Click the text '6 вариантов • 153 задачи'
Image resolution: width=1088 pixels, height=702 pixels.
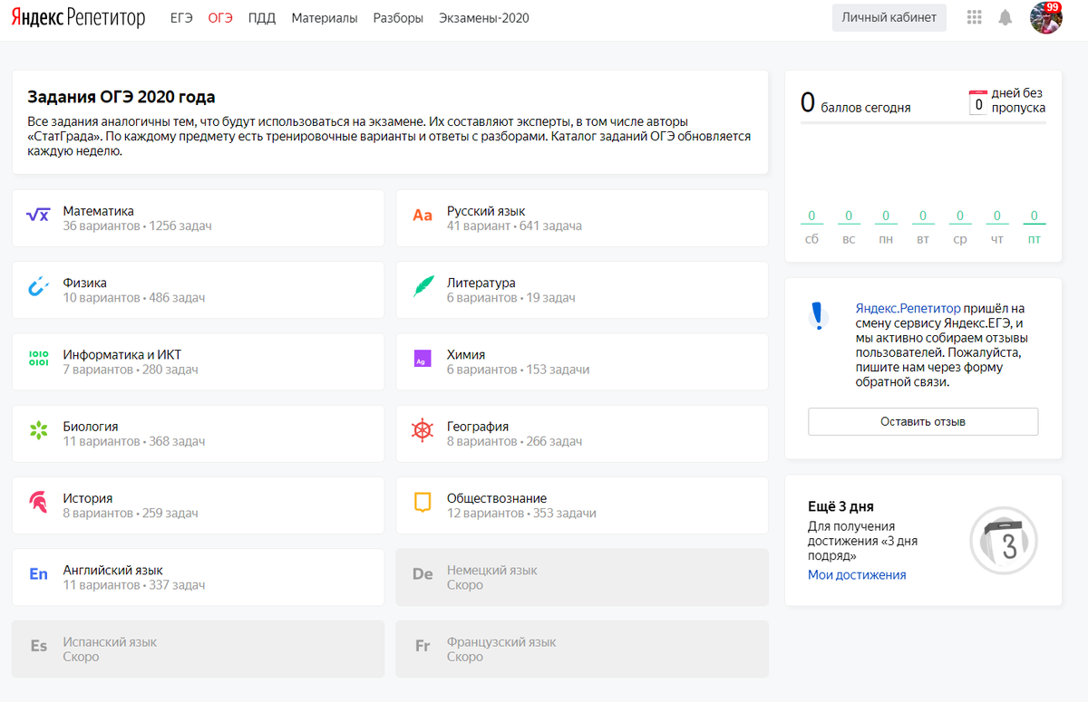(518, 370)
